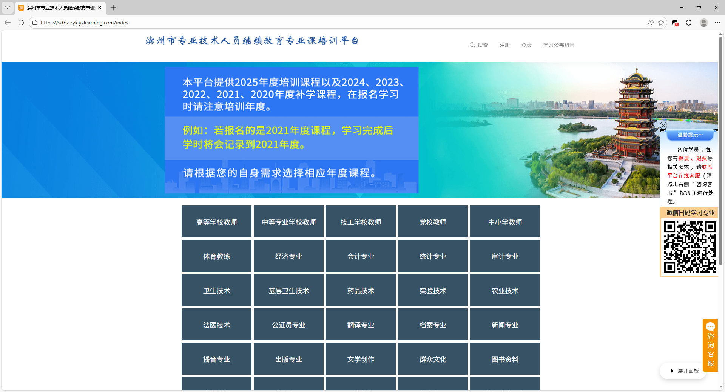725x392 pixels.
Task: Select the 高等学校教师 category tile
Action: [x=216, y=222]
